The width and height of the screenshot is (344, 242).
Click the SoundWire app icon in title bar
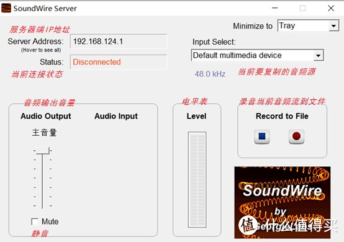coord(6,8)
